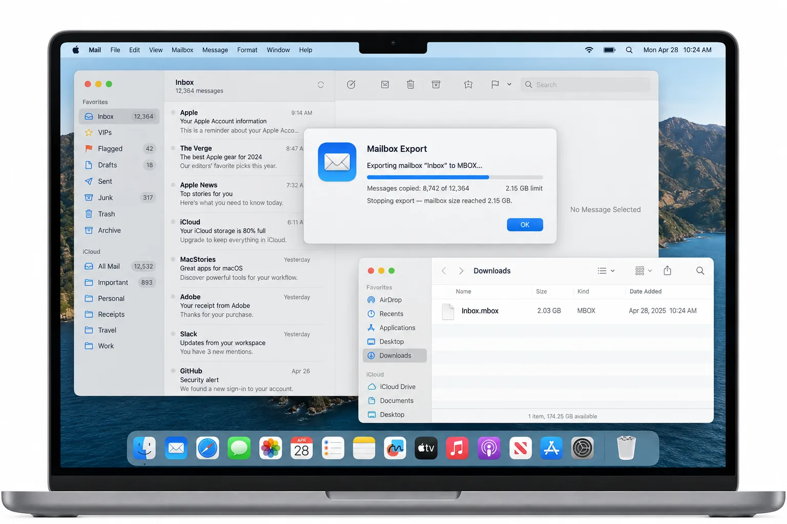The width and height of the screenshot is (787, 524).
Task: Click the get new mail refresh icon
Action: [321, 85]
